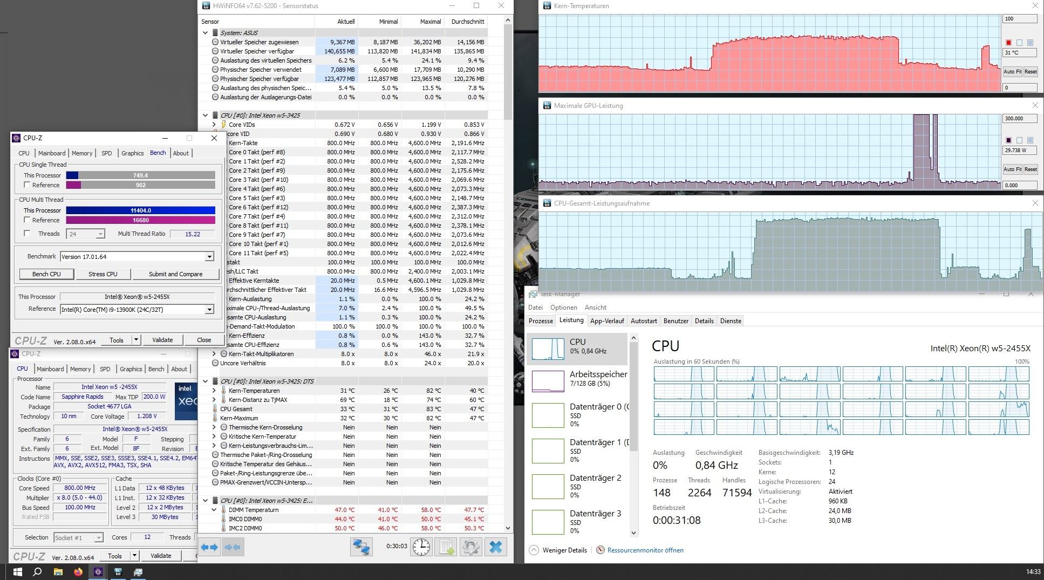Open Threads count dropdown showing 24
1044x580 pixels.
pos(100,234)
